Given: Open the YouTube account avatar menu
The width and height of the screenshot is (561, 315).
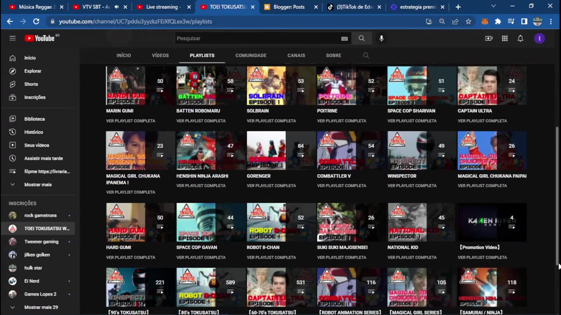Looking at the screenshot, I should 540,38.
